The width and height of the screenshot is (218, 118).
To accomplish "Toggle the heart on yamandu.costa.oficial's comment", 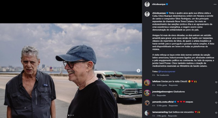I will point(216,103).
